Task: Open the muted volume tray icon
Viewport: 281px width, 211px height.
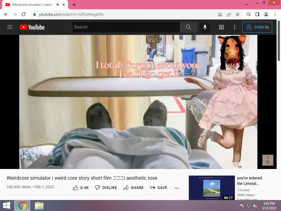Action: click(255, 206)
